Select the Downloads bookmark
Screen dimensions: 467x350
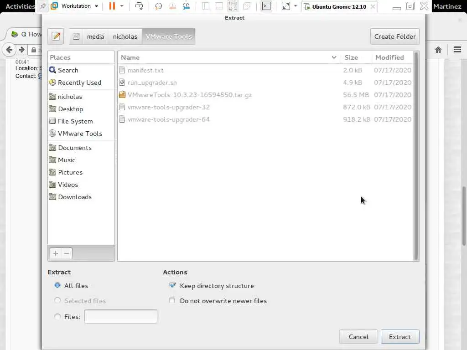[81, 197]
